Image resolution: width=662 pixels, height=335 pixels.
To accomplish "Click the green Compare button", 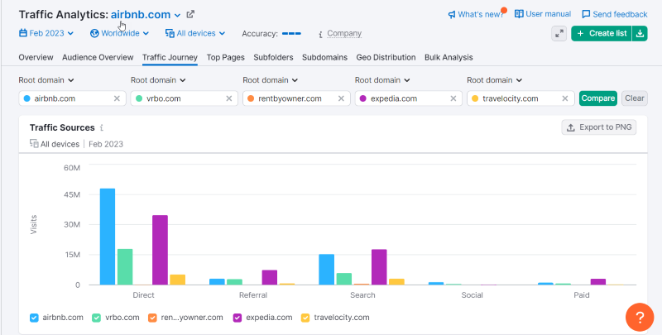I will pos(597,98).
